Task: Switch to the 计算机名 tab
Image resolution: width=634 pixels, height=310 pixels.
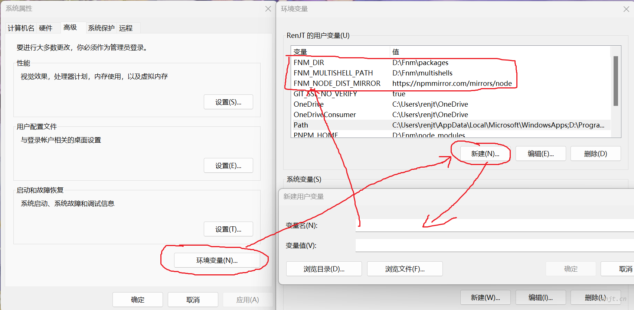Action: coord(21,28)
